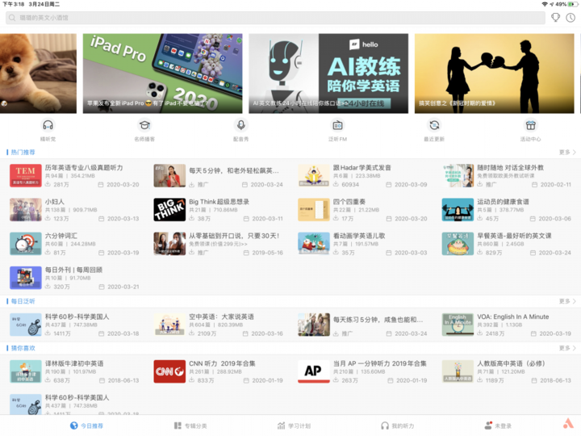Open the 泛听FM radio icon

click(x=337, y=125)
